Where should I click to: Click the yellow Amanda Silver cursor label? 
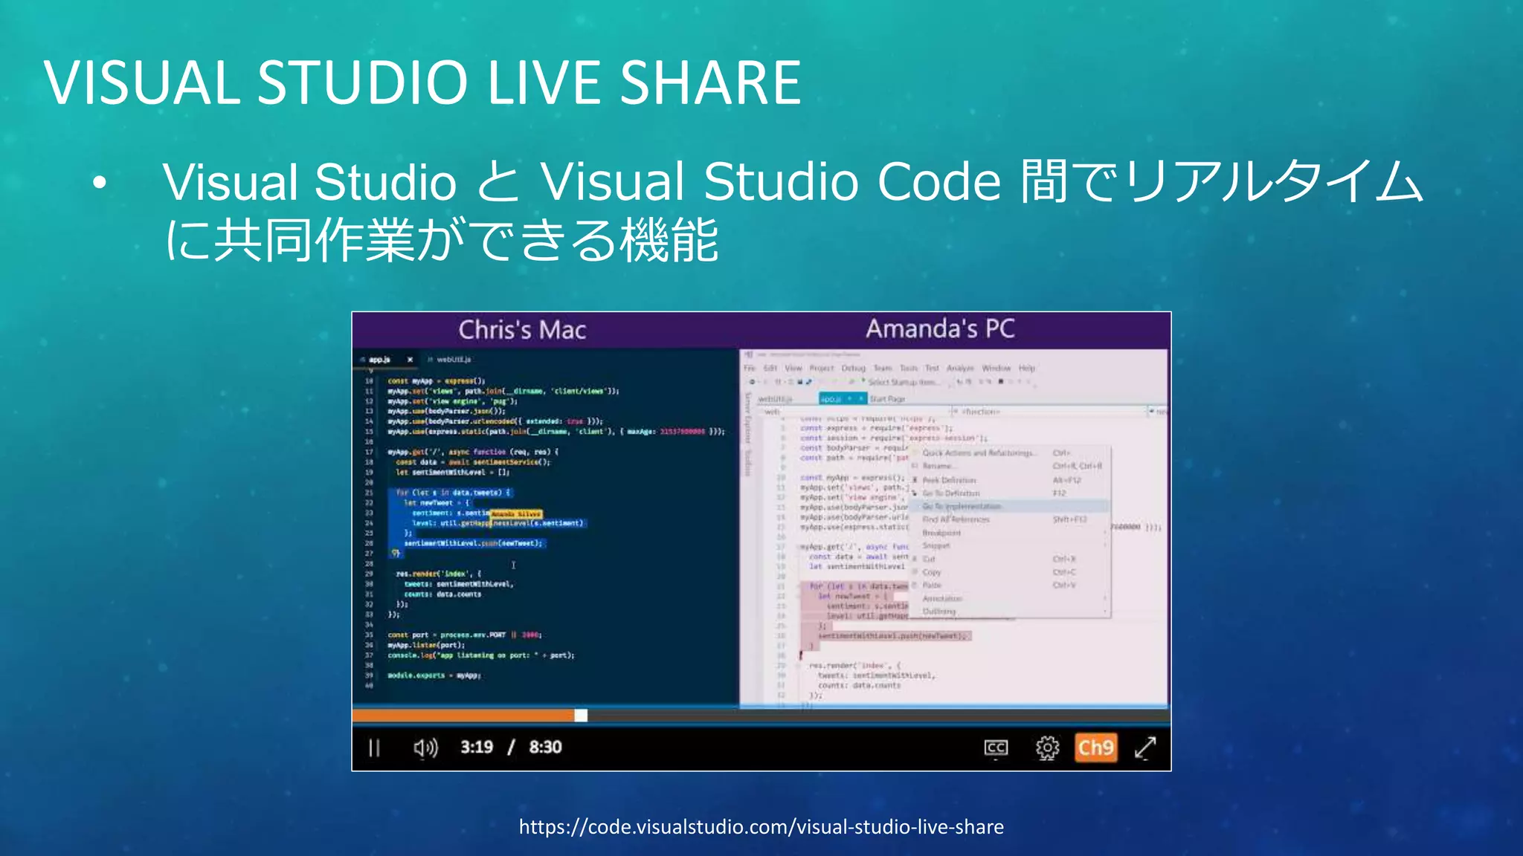[515, 513]
